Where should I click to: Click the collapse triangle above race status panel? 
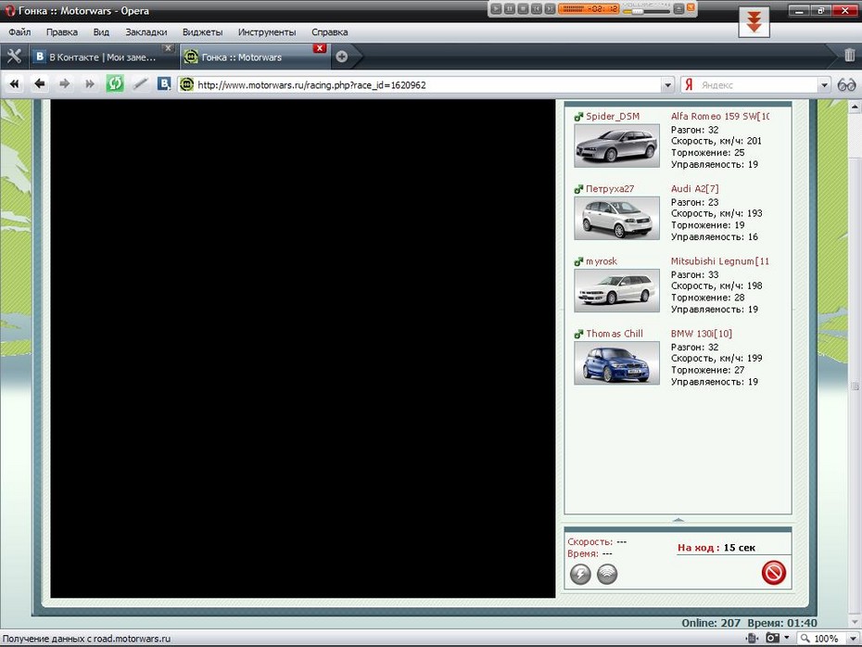678,519
